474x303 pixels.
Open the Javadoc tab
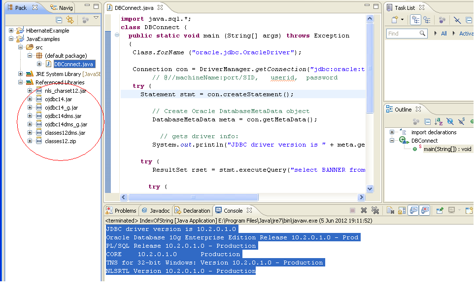tap(156, 210)
